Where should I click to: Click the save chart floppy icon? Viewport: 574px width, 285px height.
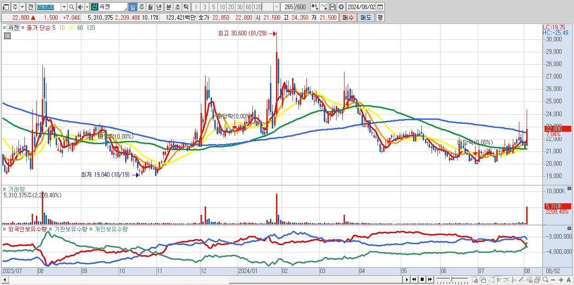[x=333, y=7]
